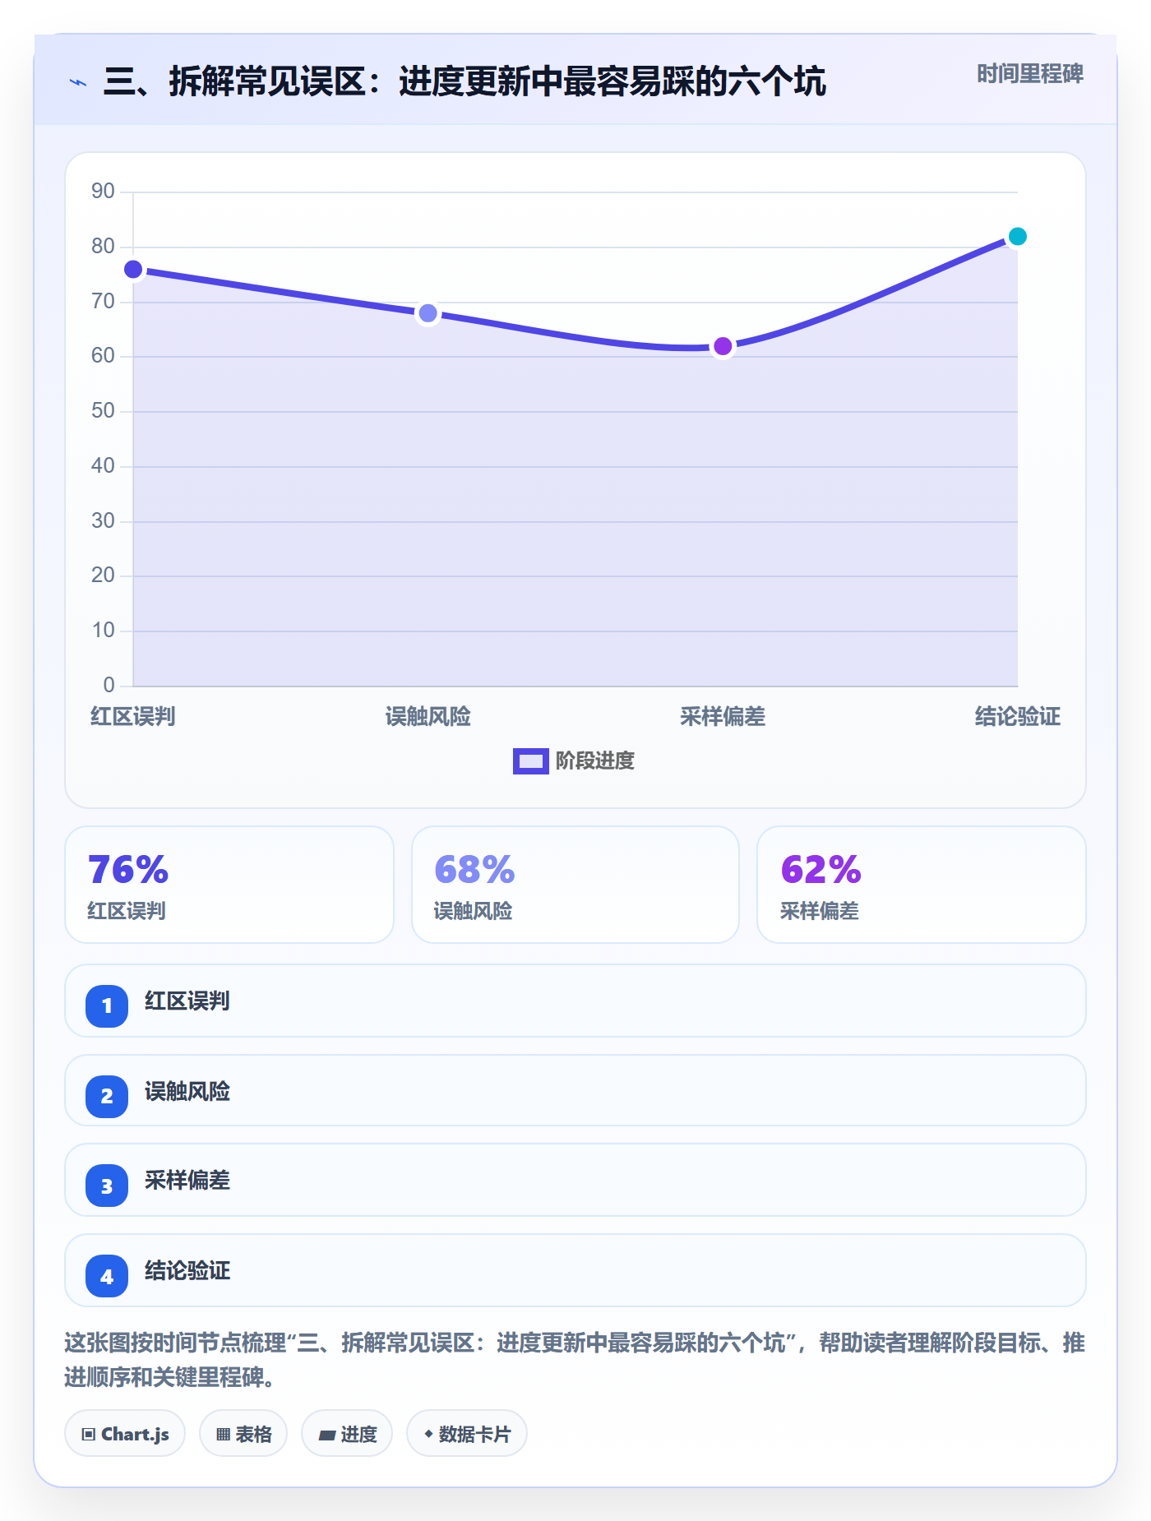Click the number 1 badge for 红区误判
Screen dimensions: 1151x1521
coord(107,1006)
